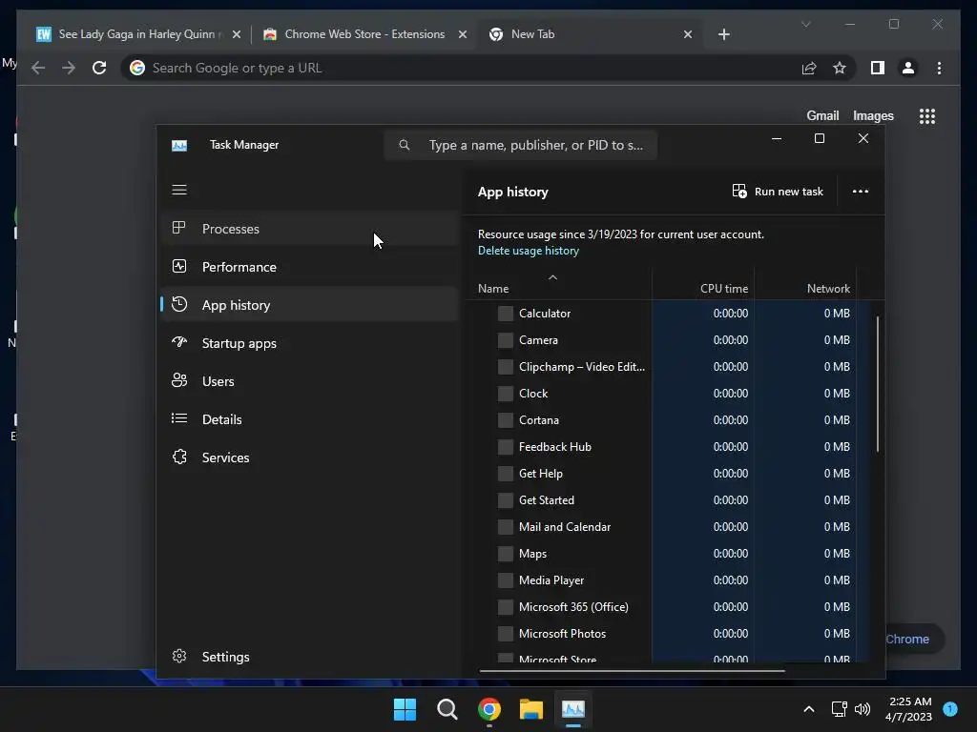Image resolution: width=977 pixels, height=732 pixels.
Task: Show hidden system tray icons chevron
Action: click(809, 709)
